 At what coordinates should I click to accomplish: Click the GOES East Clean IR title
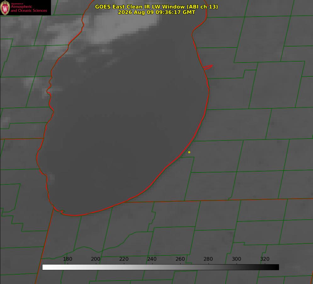157,7
